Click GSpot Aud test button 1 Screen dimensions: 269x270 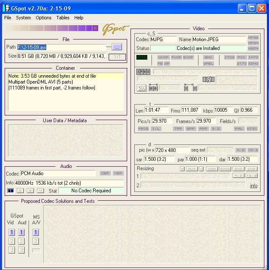click(x=21, y=233)
